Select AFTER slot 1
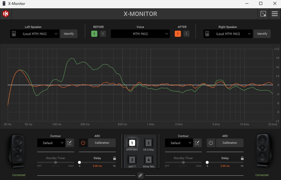Viewport: 281px width, 180px height. coord(178,34)
